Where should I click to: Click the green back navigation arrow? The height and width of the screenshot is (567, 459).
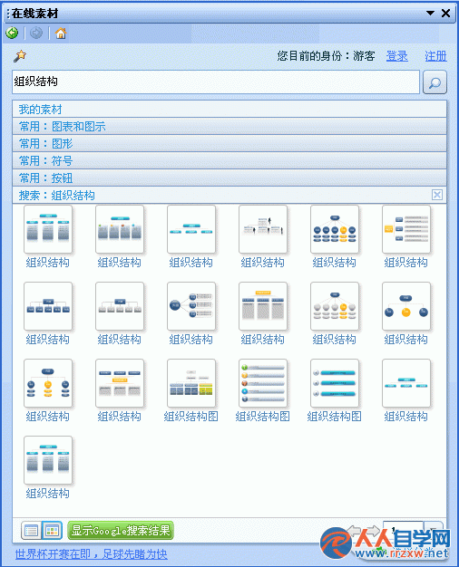13,34
